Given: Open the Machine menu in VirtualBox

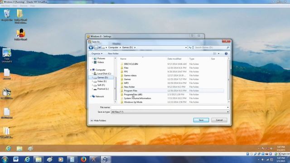Looking at the screenshot, I should click(5, 6).
